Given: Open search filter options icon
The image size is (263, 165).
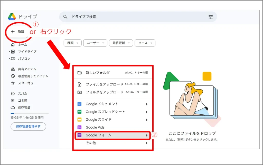Looking at the screenshot, I should 211,17.
